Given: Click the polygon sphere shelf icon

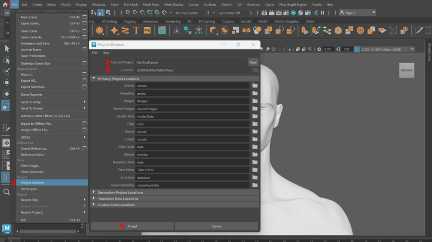Looking at the screenshot, I should 99,30.
